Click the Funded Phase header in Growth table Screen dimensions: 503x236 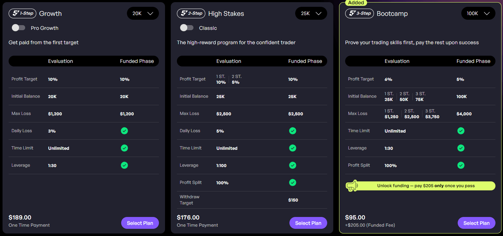tap(137, 61)
